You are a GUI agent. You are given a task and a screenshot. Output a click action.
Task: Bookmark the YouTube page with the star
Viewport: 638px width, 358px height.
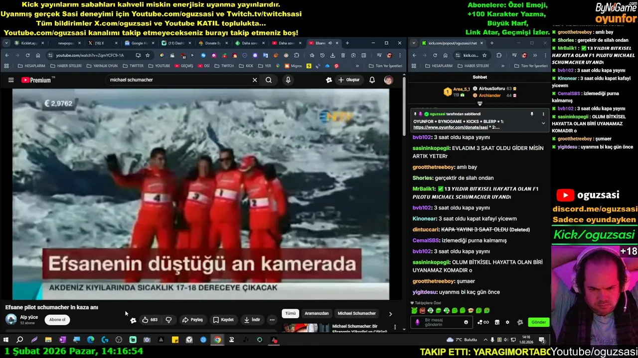click(x=148, y=55)
